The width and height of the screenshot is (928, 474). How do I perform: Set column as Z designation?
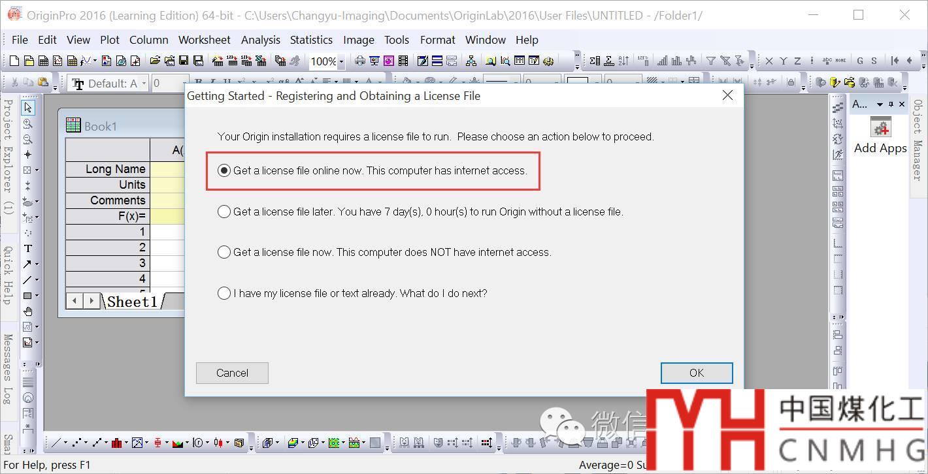pyautogui.click(x=797, y=61)
